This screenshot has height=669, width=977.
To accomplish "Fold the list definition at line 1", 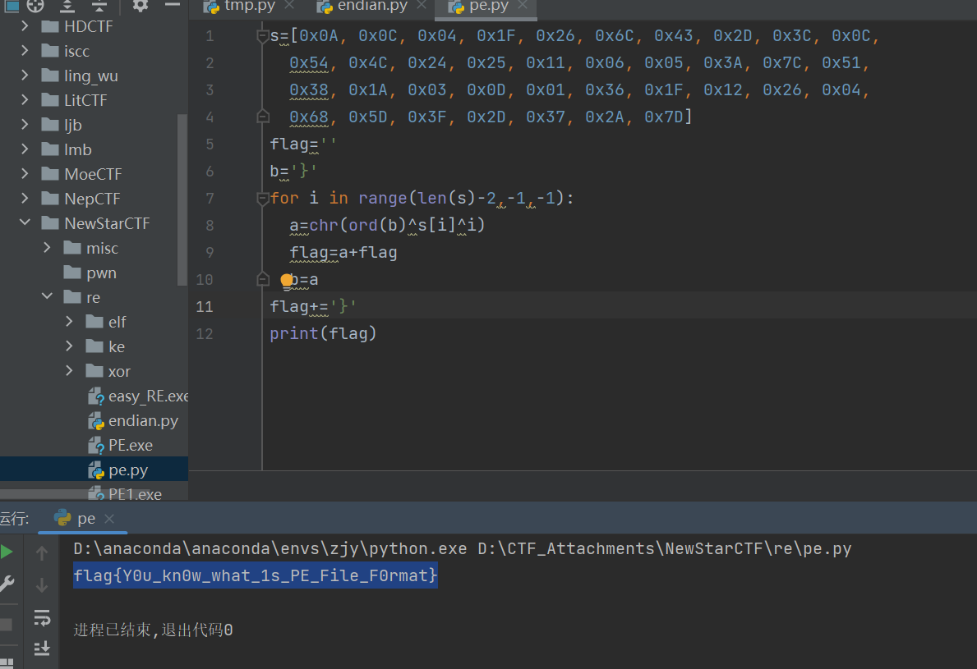I will click(x=263, y=36).
